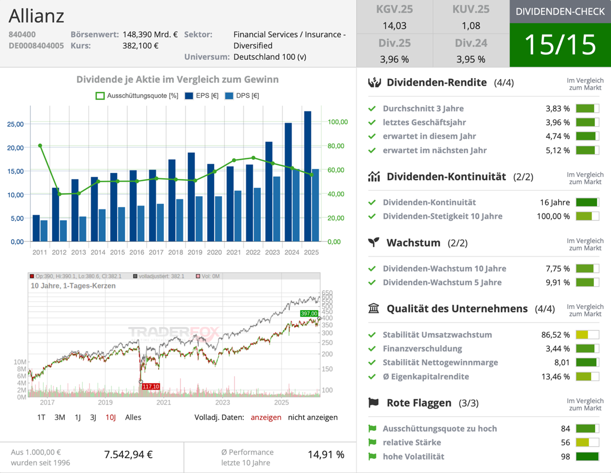Click the Div.24 value 3,95 %
The height and width of the screenshot is (473, 611).
(471, 59)
